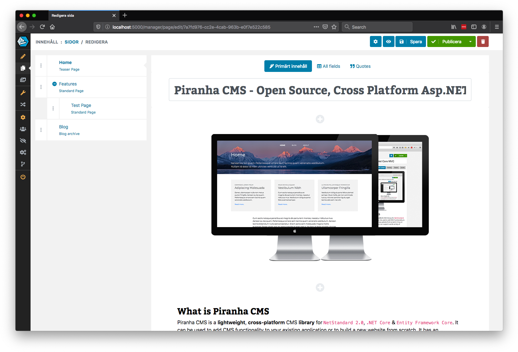
Task: Click the Publicera button
Action: coord(447,42)
